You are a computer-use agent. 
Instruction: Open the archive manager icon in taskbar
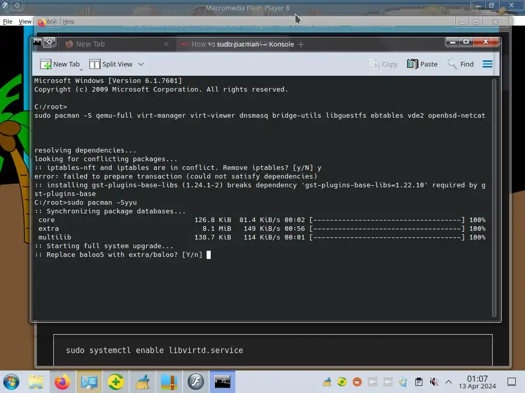(x=169, y=382)
